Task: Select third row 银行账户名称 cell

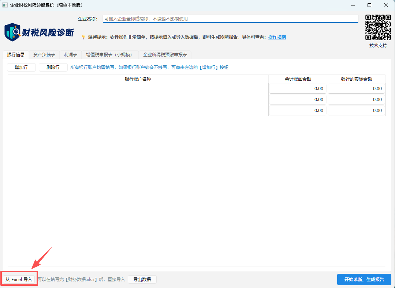Action: 138,111
